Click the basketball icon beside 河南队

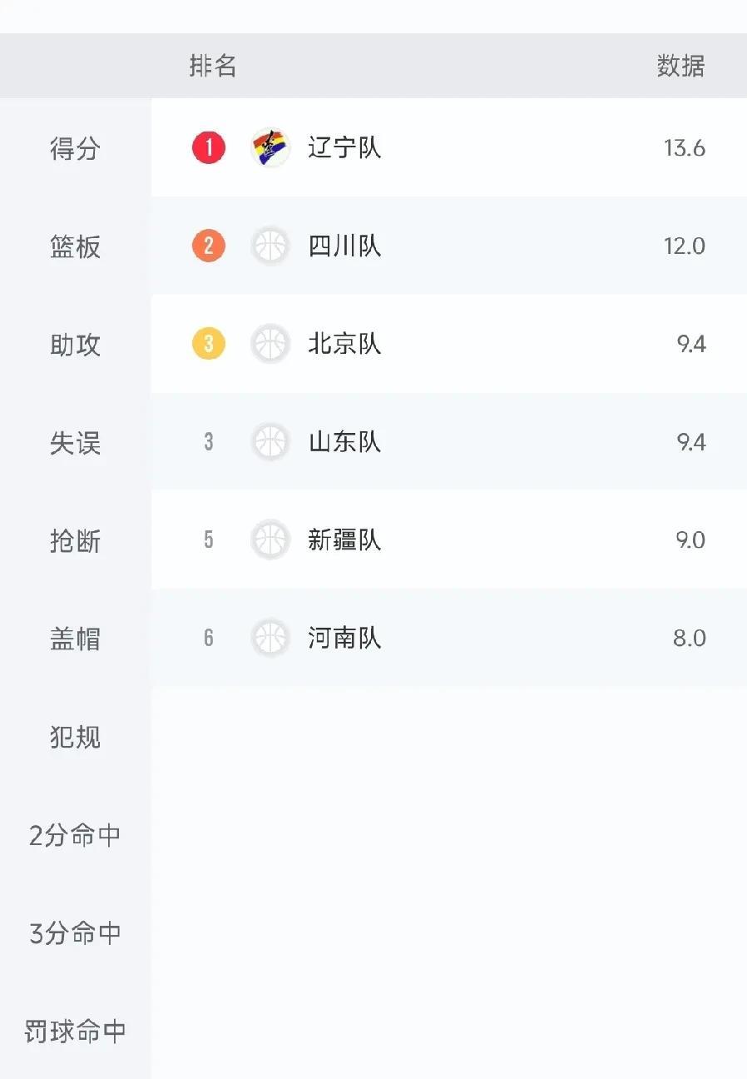point(270,638)
